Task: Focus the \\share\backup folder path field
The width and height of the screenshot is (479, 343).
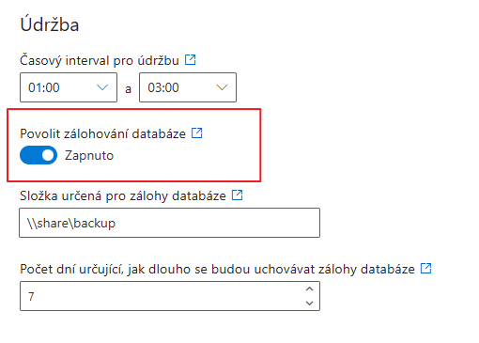Action: [170, 223]
